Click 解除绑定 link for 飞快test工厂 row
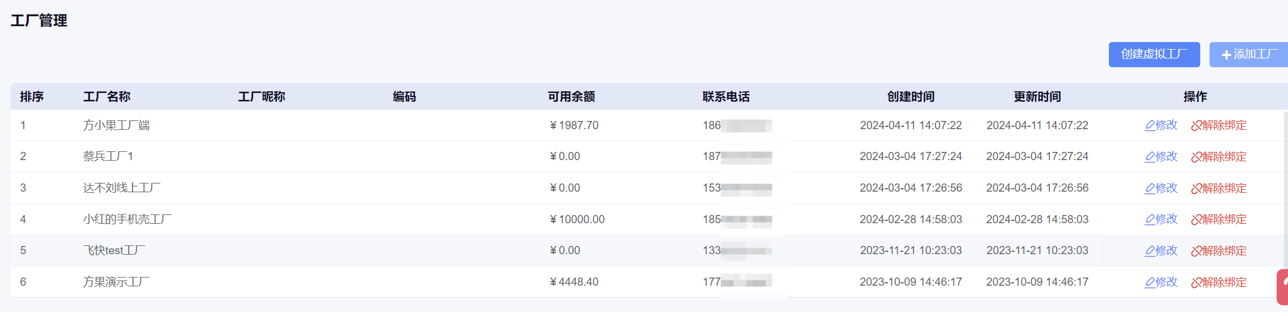Viewport: 1288px width, 312px height. (x=1224, y=251)
